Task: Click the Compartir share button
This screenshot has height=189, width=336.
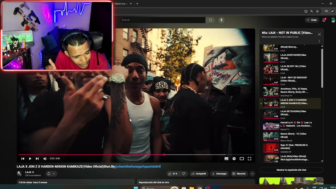Action: [x=199, y=174]
